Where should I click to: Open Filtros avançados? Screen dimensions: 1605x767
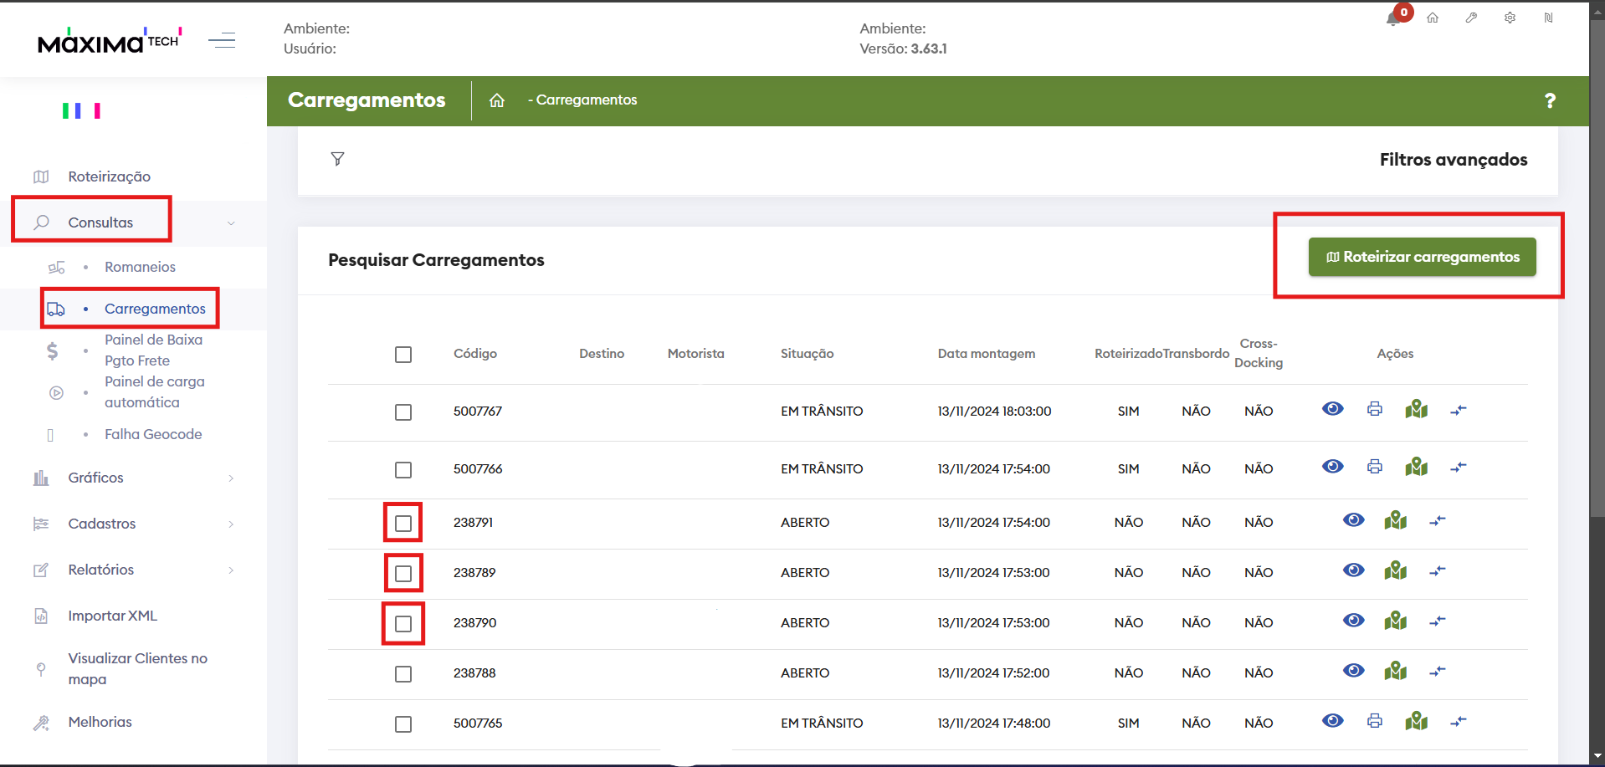(x=1453, y=160)
